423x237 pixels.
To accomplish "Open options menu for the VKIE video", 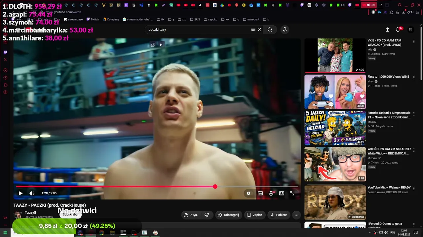I will (x=414, y=41).
